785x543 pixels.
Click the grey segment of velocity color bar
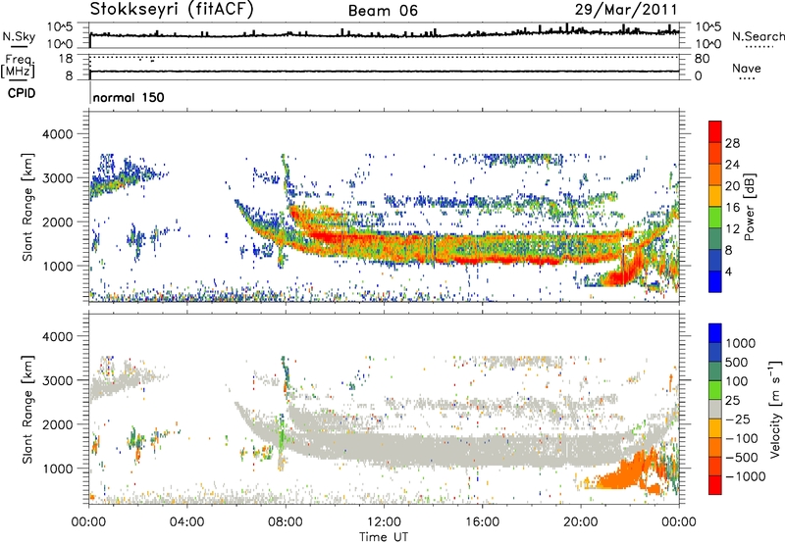pos(715,410)
